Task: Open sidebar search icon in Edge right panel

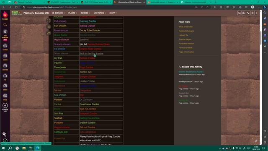Action: pos(265,13)
